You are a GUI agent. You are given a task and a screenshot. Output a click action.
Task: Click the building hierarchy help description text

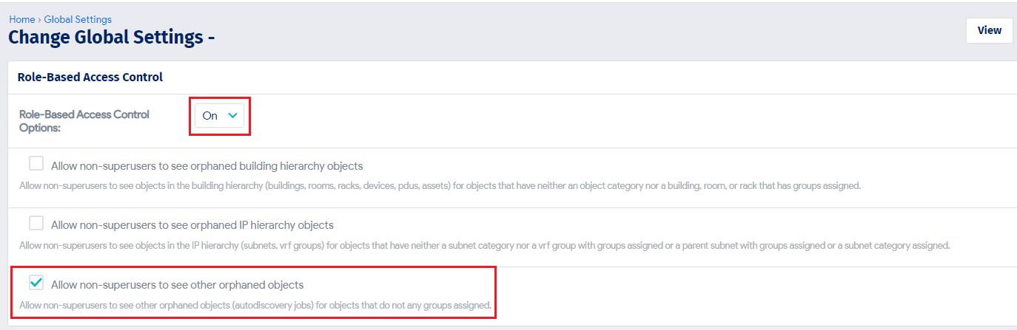[x=440, y=186]
